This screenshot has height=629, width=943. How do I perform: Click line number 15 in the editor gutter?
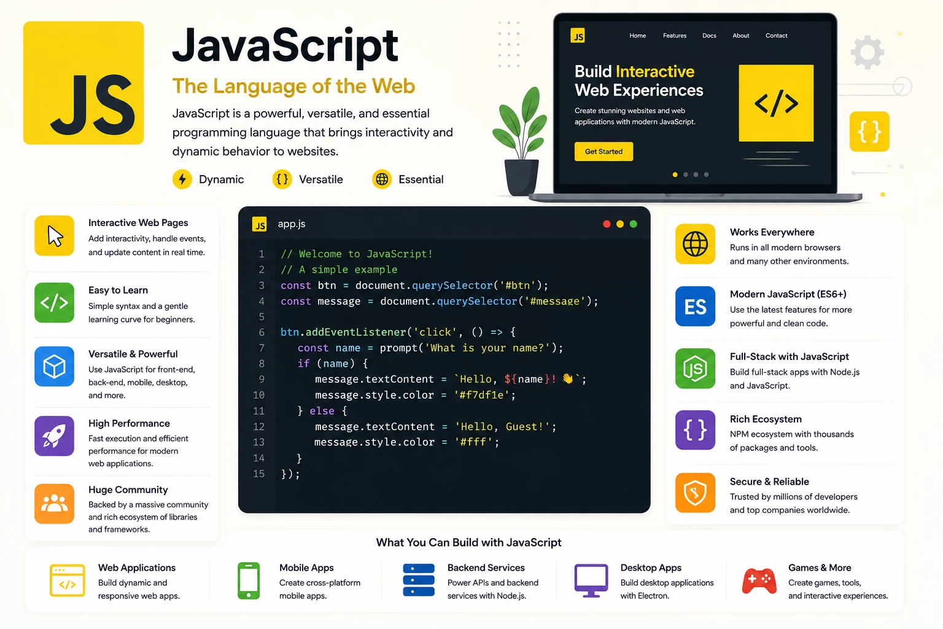258,474
